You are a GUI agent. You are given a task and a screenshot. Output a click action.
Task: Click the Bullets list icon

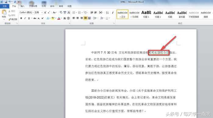point(74,12)
